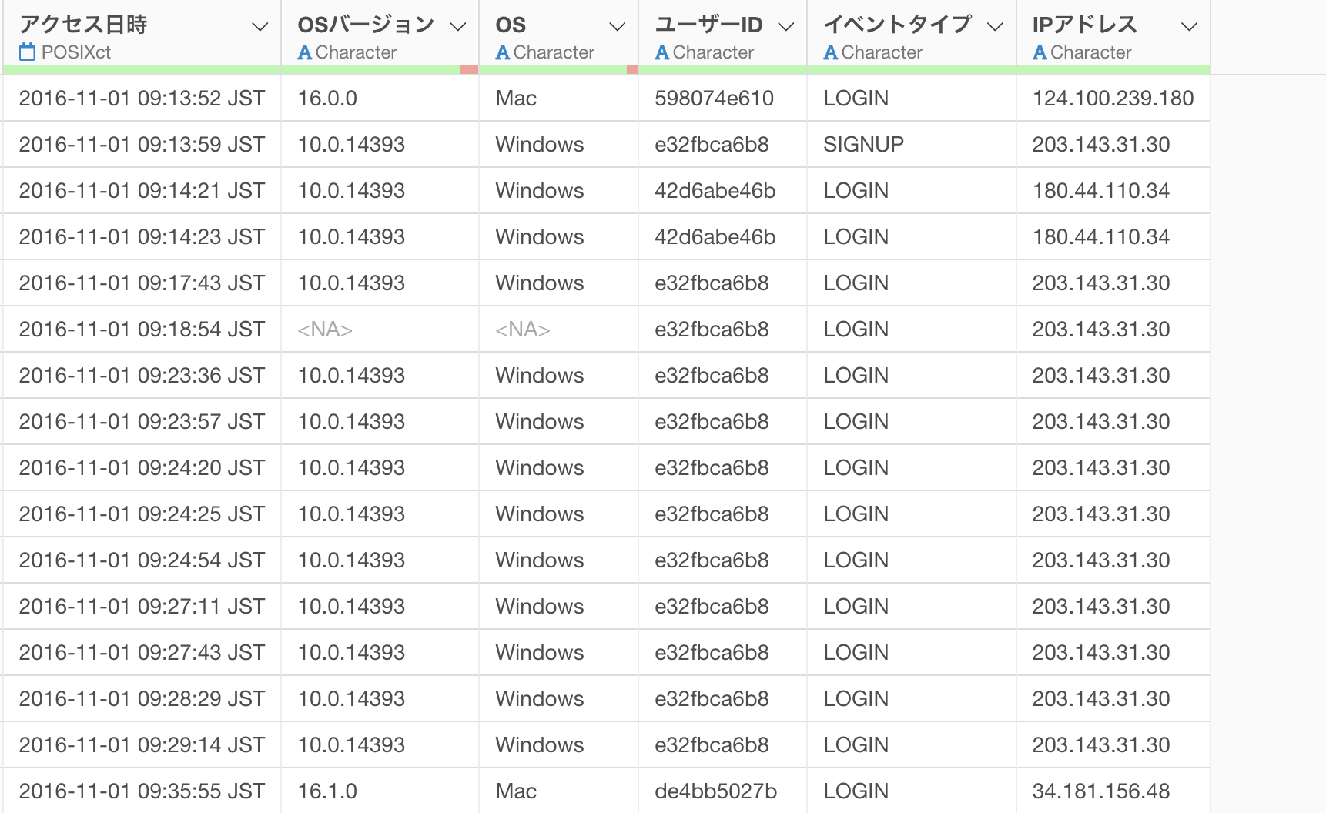Open the IPアドレス column dropdown arrow
This screenshot has width=1326, height=813.
[x=1189, y=27]
